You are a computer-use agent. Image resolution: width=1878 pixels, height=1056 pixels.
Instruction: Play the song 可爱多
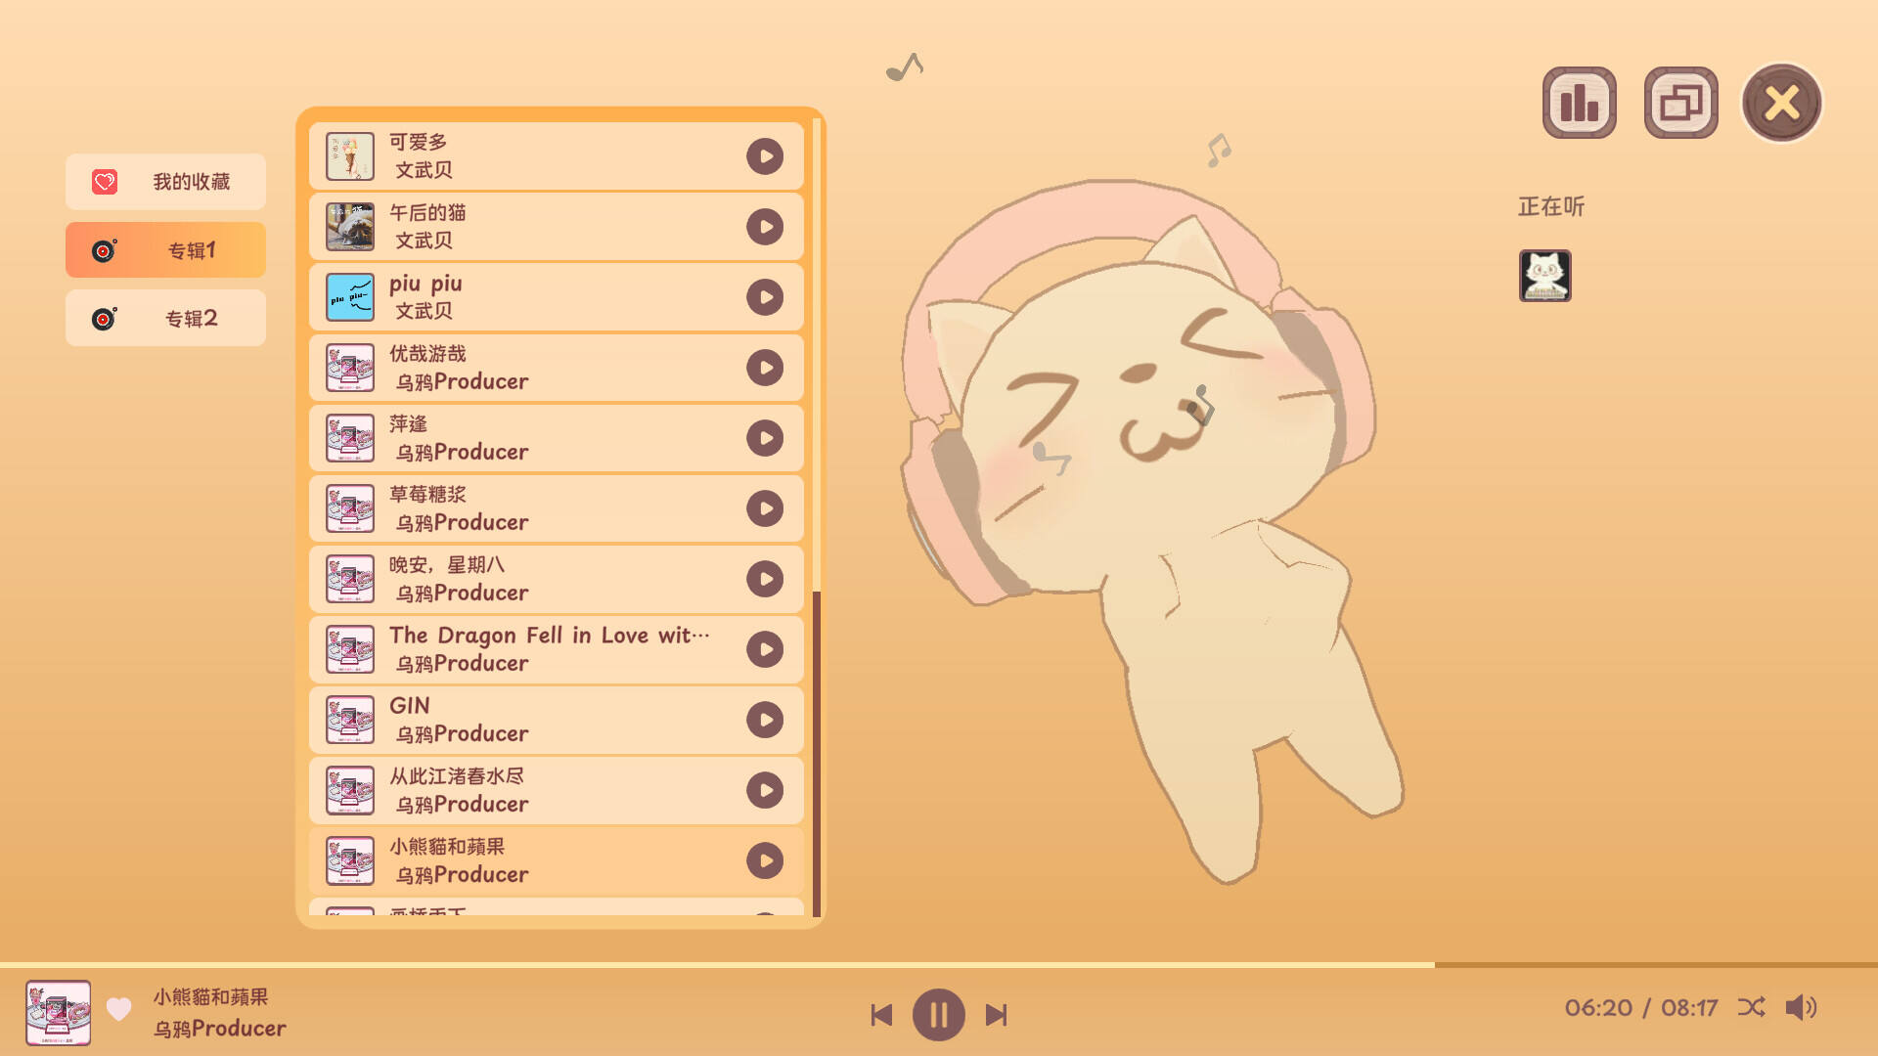click(764, 156)
